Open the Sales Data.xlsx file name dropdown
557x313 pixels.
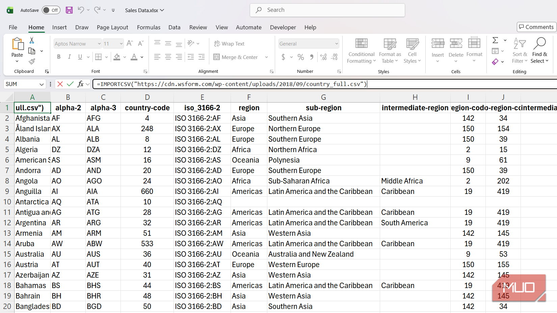point(144,10)
